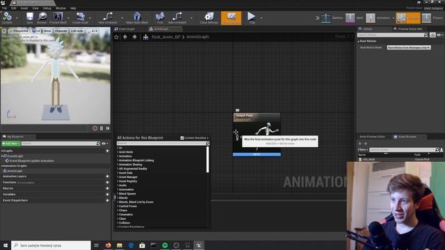
Task: Collapse the Animation Graphs section
Action: pyautogui.click(x=1, y=166)
